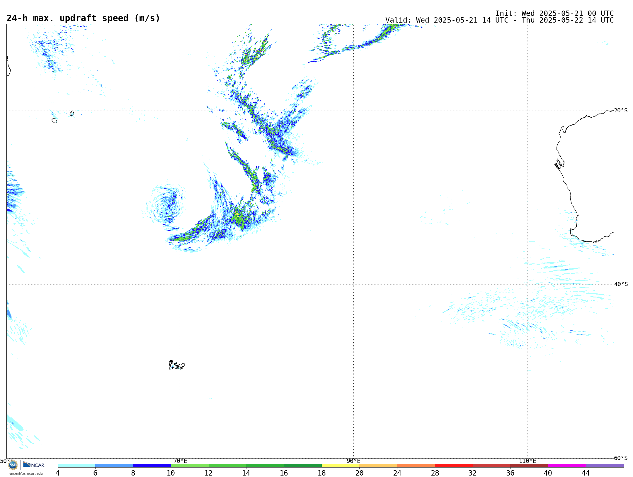This screenshot has height=477, width=633.
Task: Click the 60°S latitude label
Action: [621, 458]
